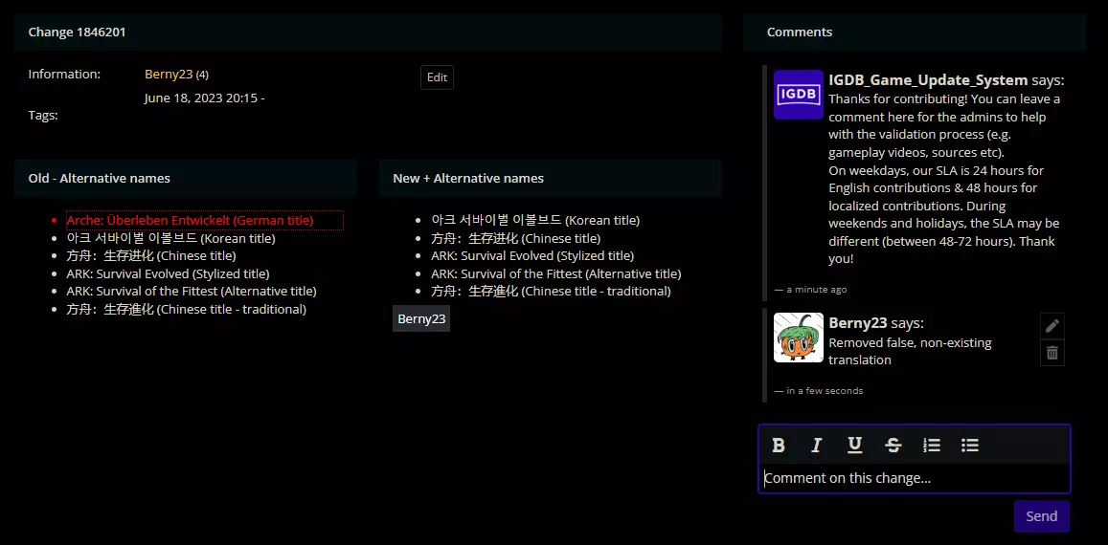Click 'Old - Alternative names' heading

(x=99, y=178)
